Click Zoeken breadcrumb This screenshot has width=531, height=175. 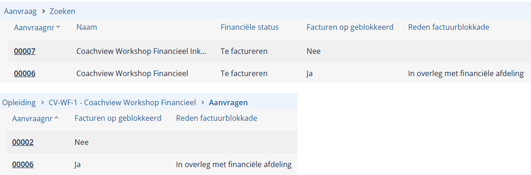click(62, 11)
